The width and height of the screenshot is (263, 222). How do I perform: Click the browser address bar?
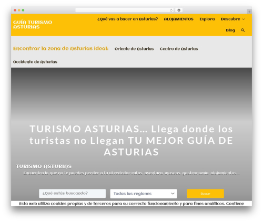pos(125,10)
